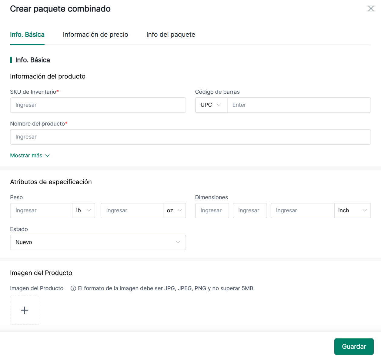Click the info icon next to image format note
The height and width of the screenshot is (356, 381).
[73, 288]
